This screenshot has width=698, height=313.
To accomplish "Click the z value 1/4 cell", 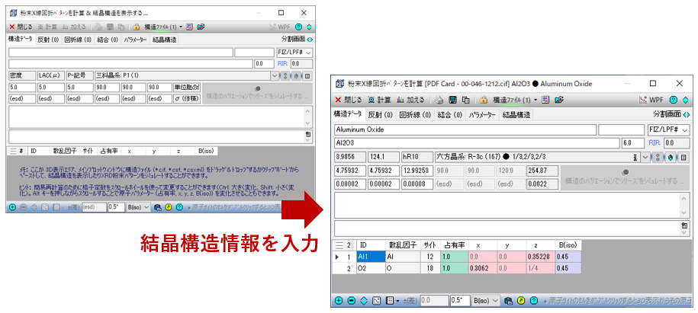I will [540, 268].
